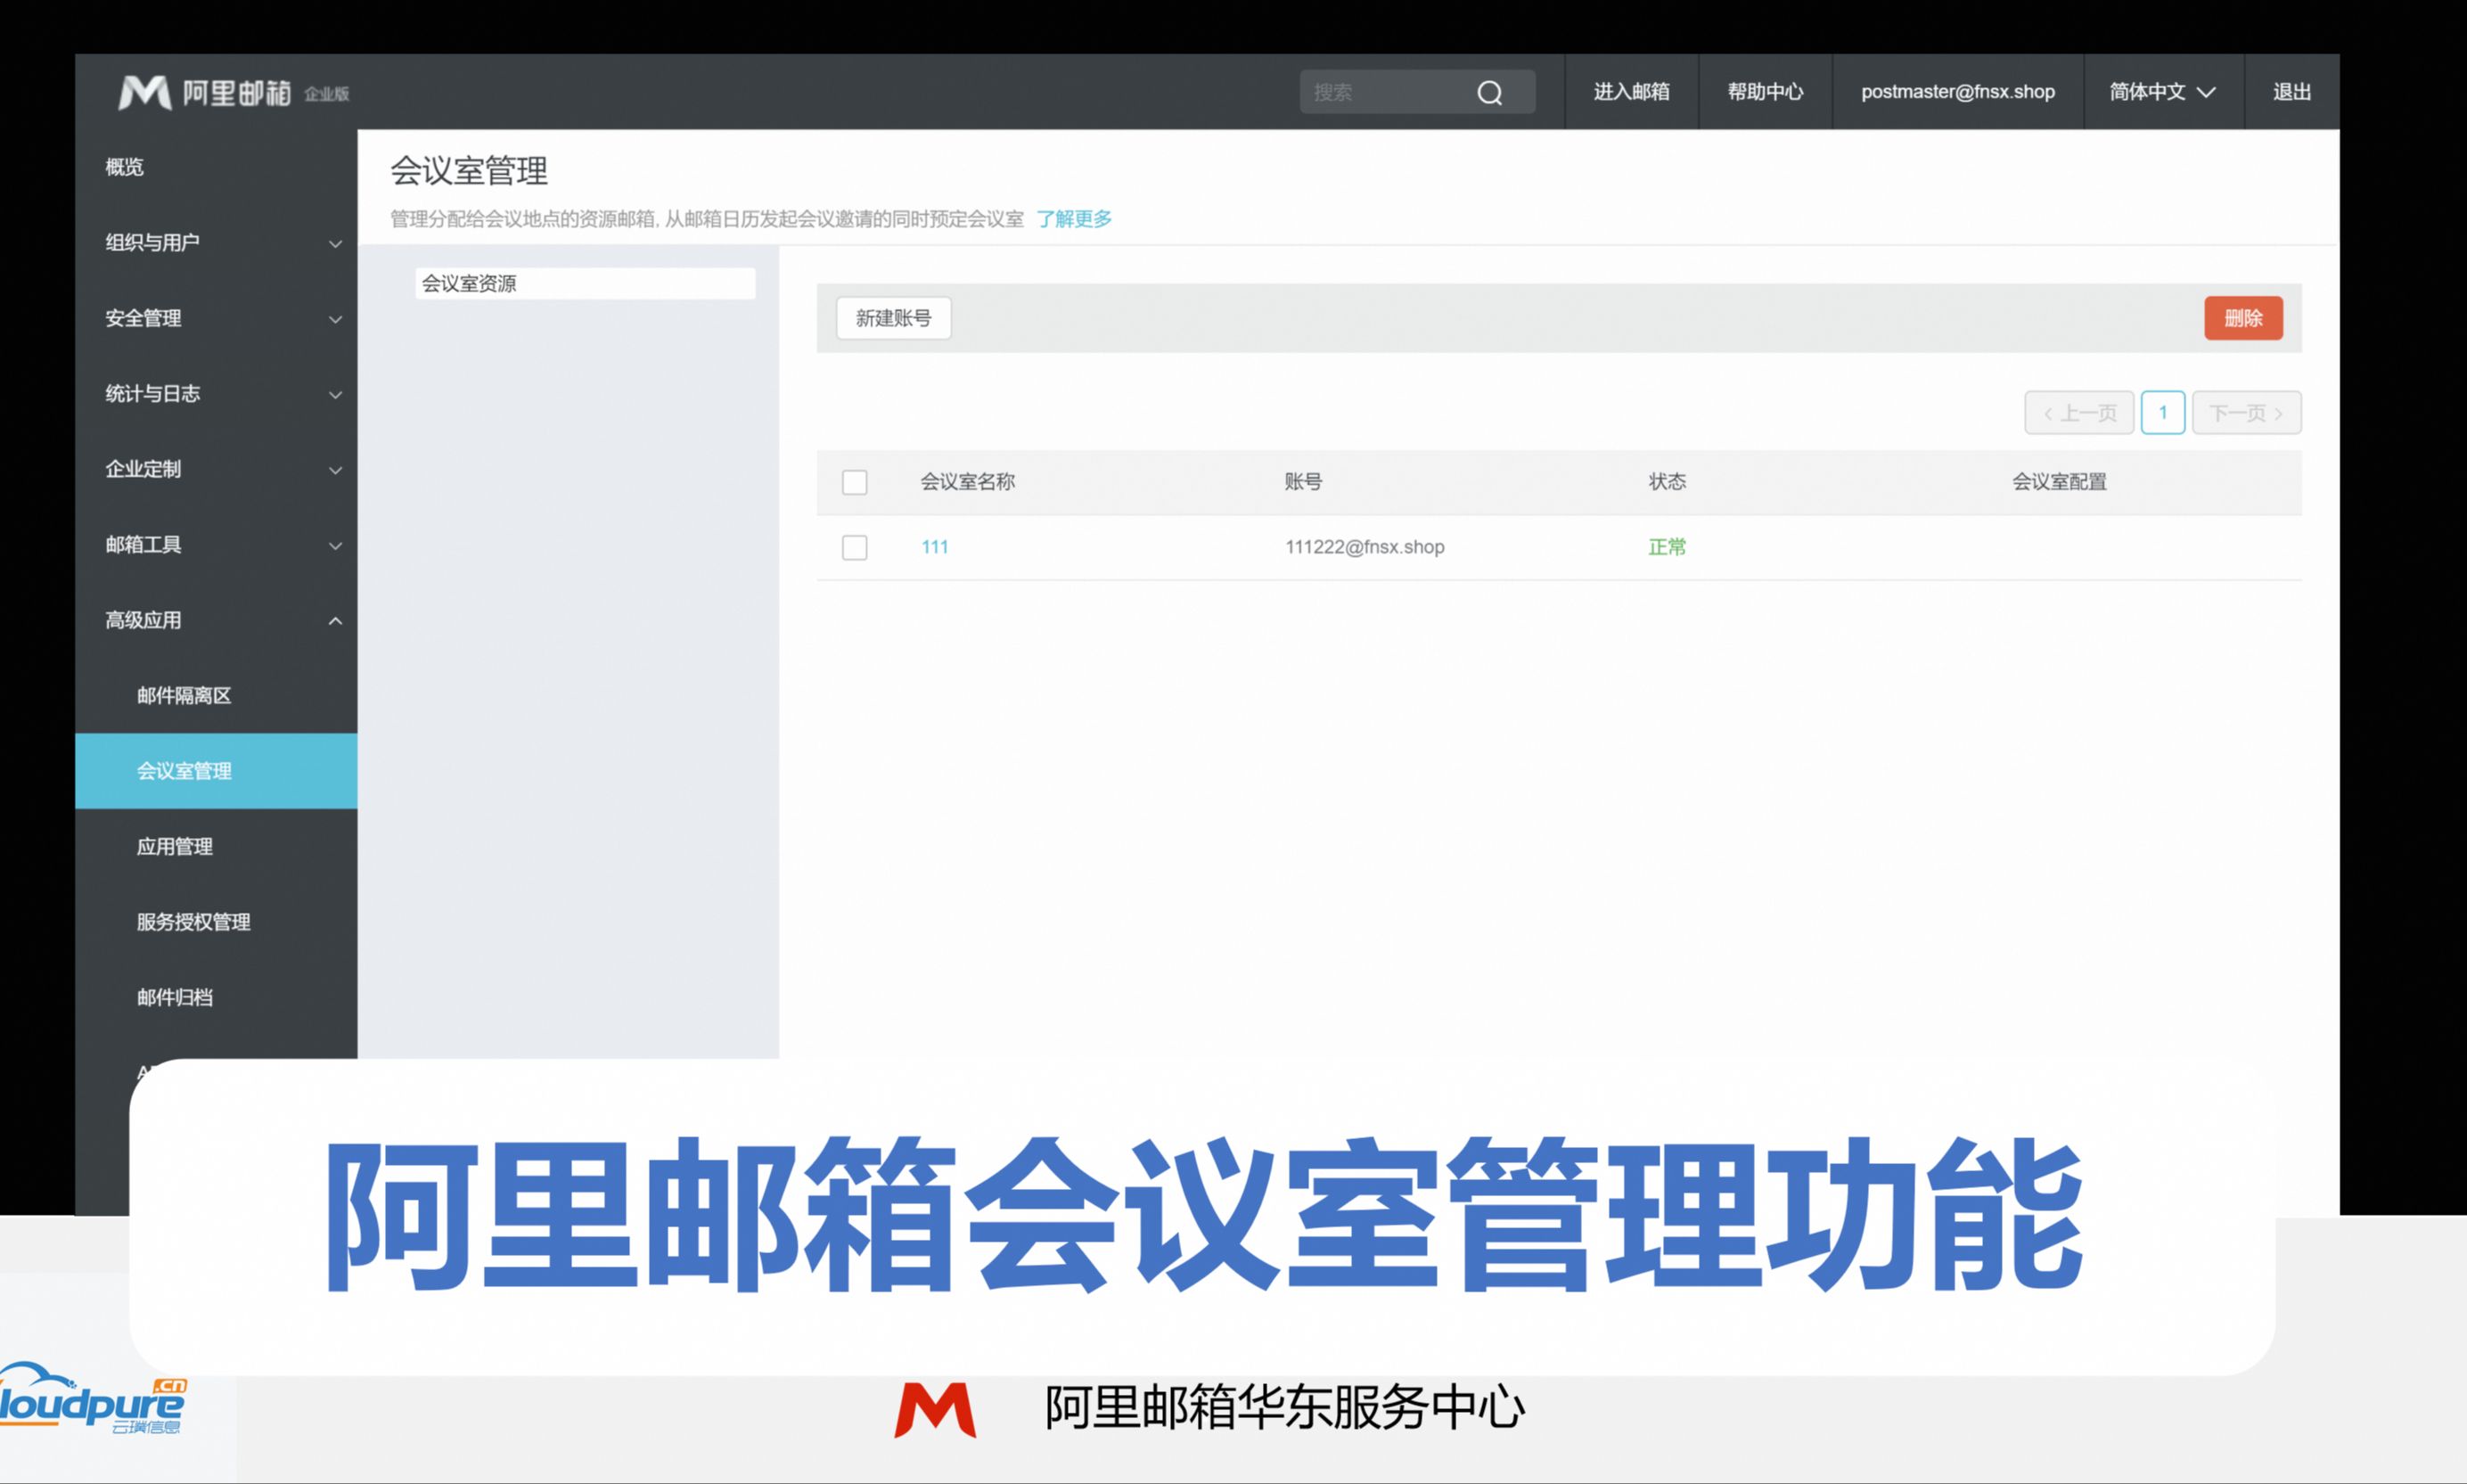Open the 了解更多 link
This screenshot has width=2467, height=1484.
pos(1074,218)
